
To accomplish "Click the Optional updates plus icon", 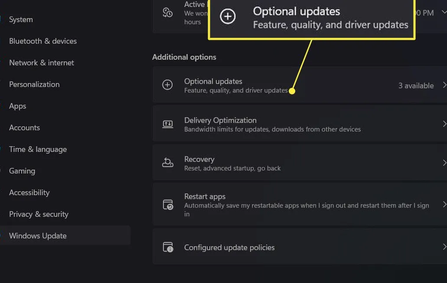I will pos(168,85).
